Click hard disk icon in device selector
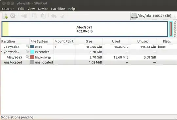This screenshot has height=120, width=177. [x=134, y=16]
